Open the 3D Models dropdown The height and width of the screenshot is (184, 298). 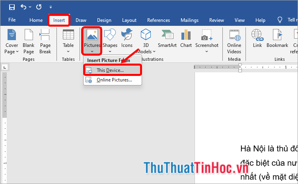coord(146,41)
